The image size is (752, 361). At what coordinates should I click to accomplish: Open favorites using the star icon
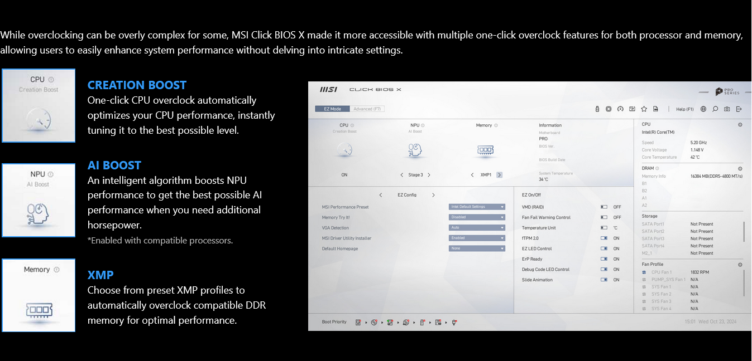[x=644, y=109]
